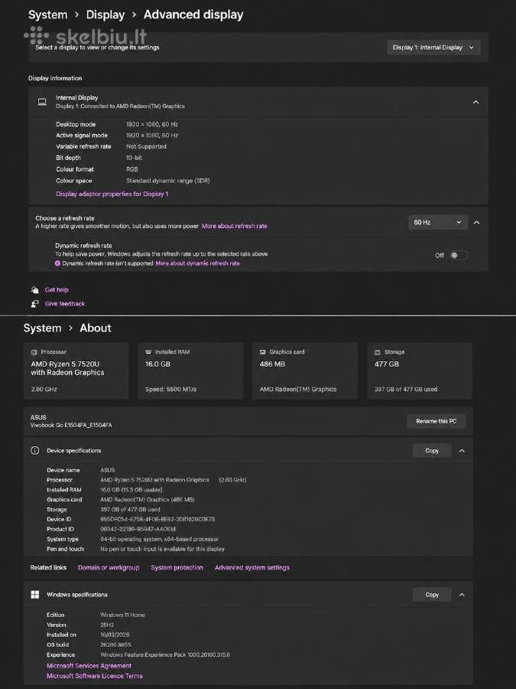Open More about refresh rate link
This screenshot has width=516, height=689.
click(x=235, y=226)
